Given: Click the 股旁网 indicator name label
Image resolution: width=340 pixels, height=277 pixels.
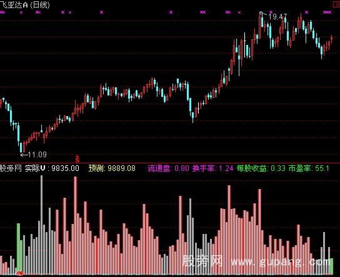Looking at the screenshot, I should pos(11,168).
